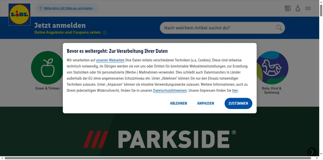Choose ANPASSEN to customize cookies
Viewport: 323px width, 160px height.
(x=206, y=103)
